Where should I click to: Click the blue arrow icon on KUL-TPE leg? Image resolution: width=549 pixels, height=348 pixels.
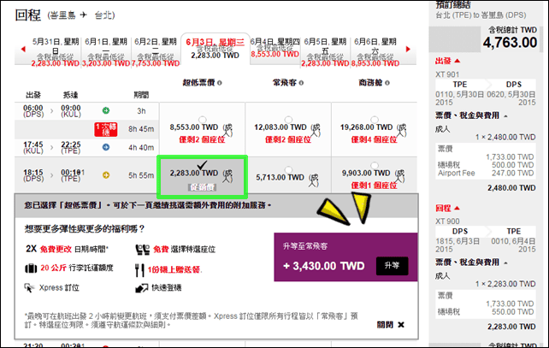click(x=106, y=147)
